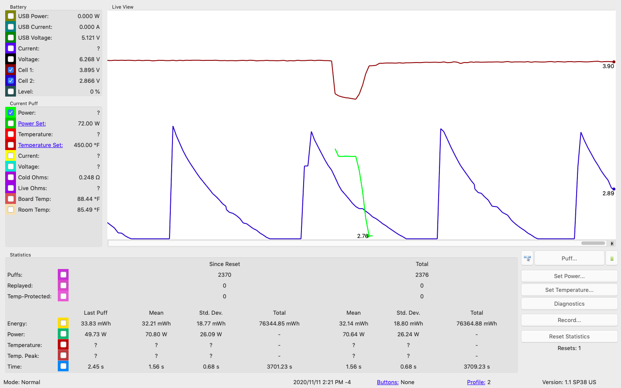Click the Buttons link in status bar
621x388 pixels.
(387, 382)
